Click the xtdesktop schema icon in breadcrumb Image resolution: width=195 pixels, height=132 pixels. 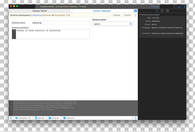64,118
